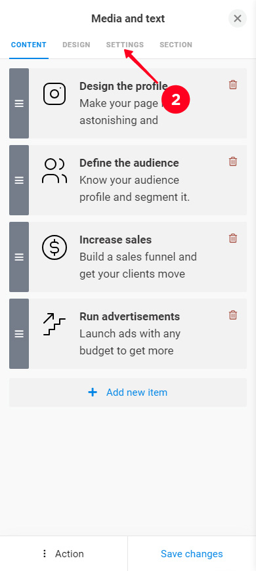
Task: Open the Settings tab
Action: click(125, 45)
